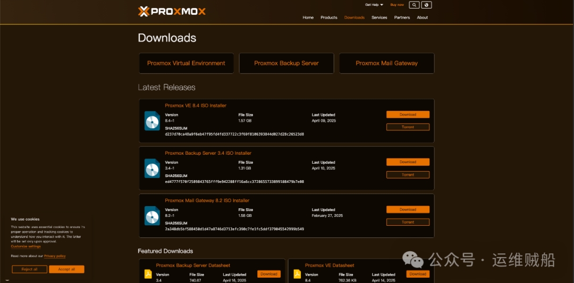
Task: Open Customize settings in cookie notice
Action: 26,246
